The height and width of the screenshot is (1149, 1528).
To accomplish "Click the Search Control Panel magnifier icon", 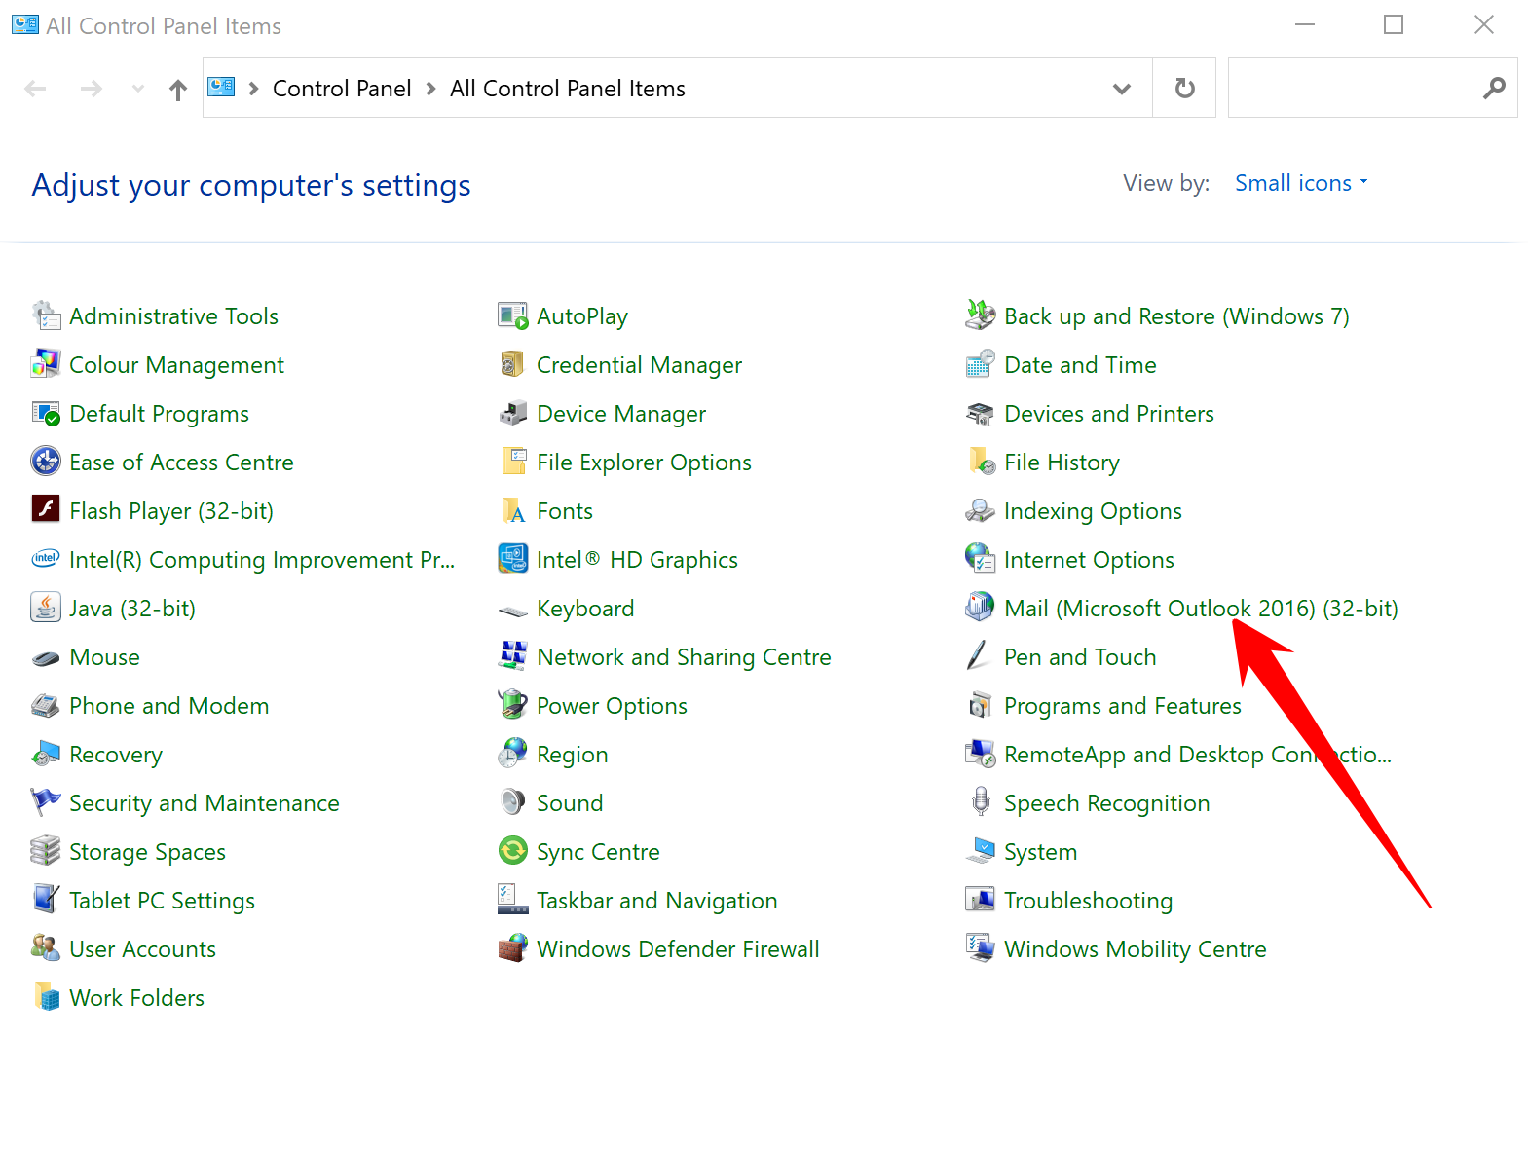I will 1494,89.
